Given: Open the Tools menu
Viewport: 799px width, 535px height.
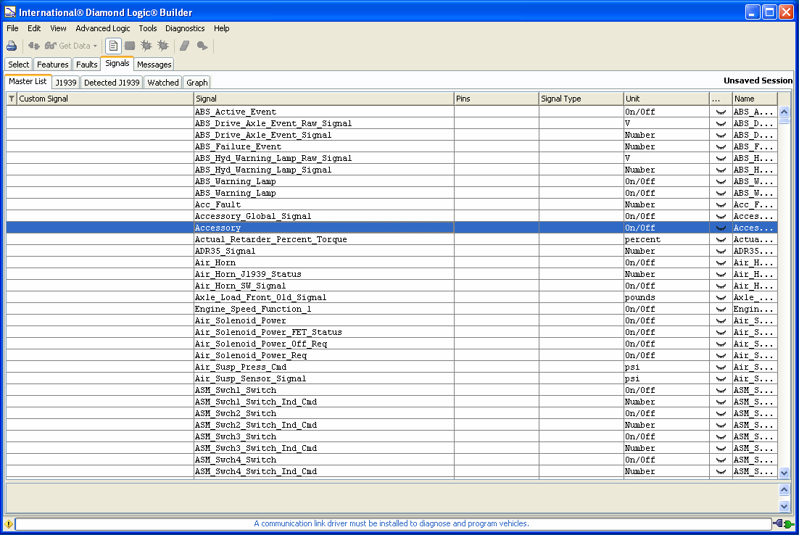Looking at the screenshot, I should [x=148, y=28].
